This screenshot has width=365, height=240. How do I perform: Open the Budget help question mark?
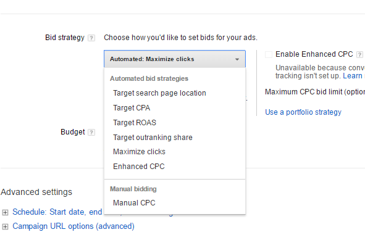point(91,132)
